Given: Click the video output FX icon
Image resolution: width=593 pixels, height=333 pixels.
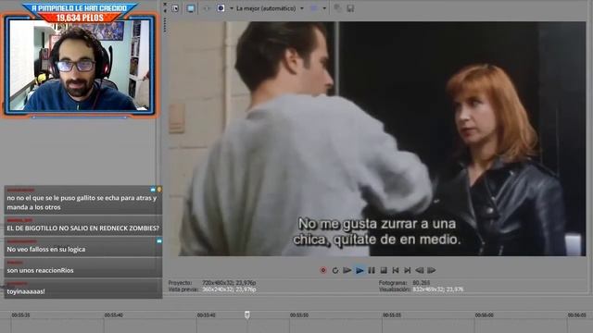Looking at the screenshot, I should [x=206, y=8].
